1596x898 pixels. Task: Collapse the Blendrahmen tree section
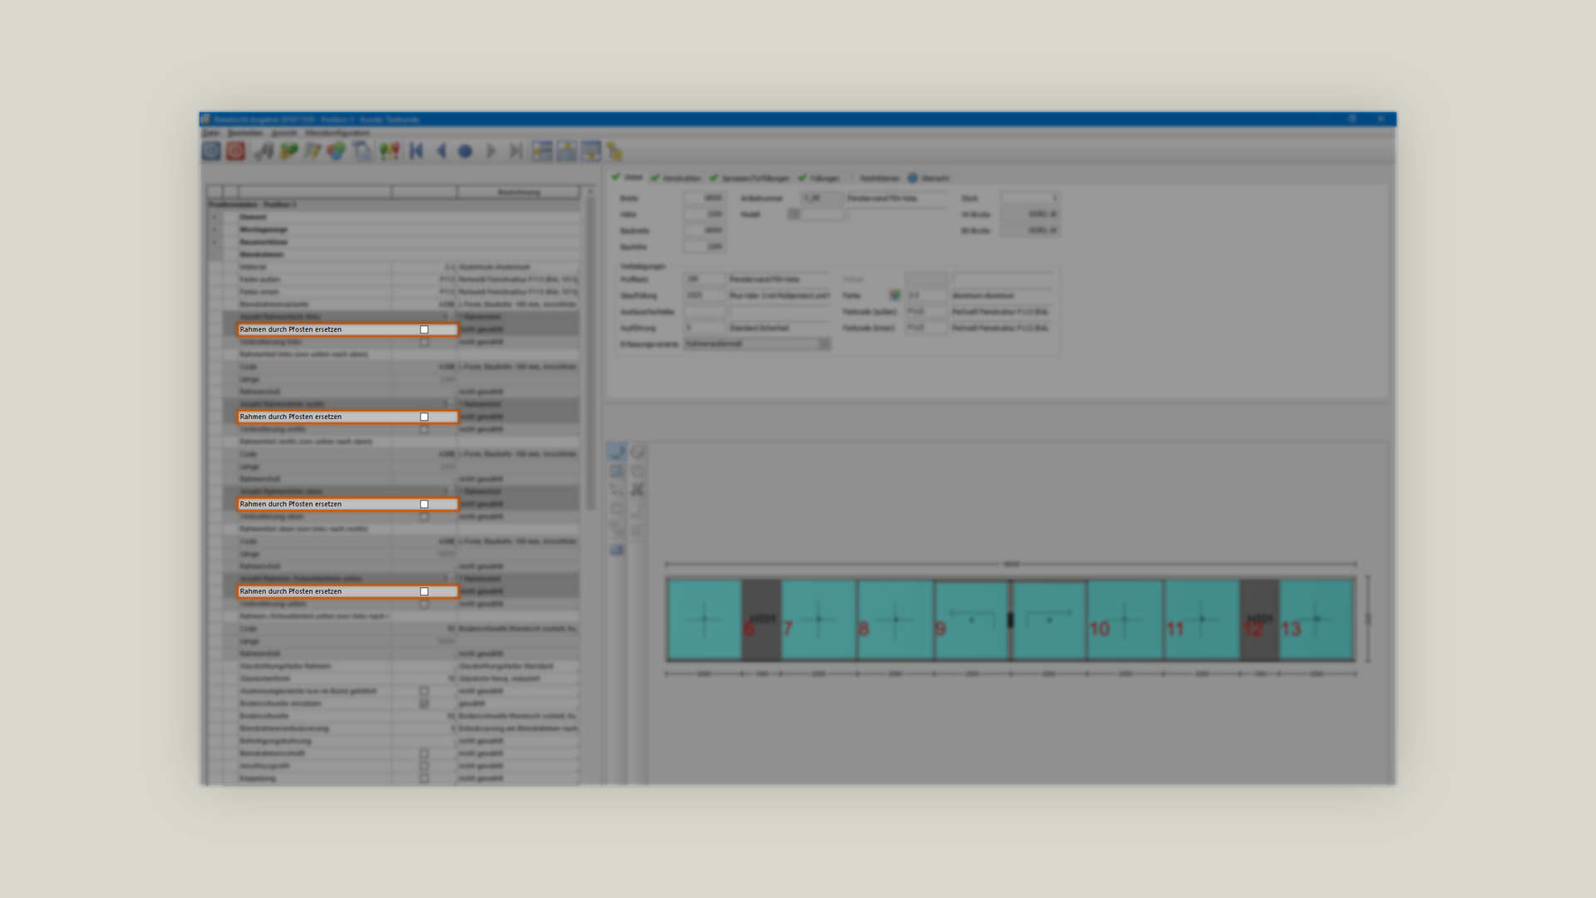(214, 254)
